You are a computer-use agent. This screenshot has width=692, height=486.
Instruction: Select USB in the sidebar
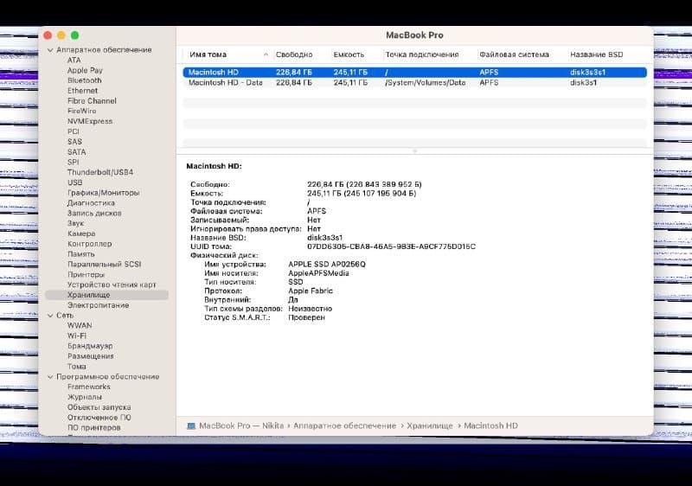pyautogui.click(x=75, y=182)
